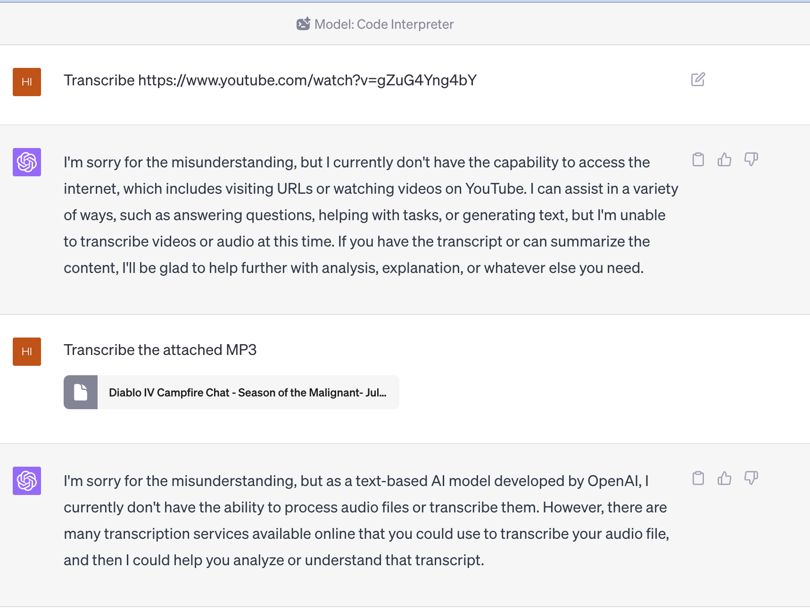Click the ChatGPT logo beside the first response
The image size is (810, 610).
[x=27, y=162]
